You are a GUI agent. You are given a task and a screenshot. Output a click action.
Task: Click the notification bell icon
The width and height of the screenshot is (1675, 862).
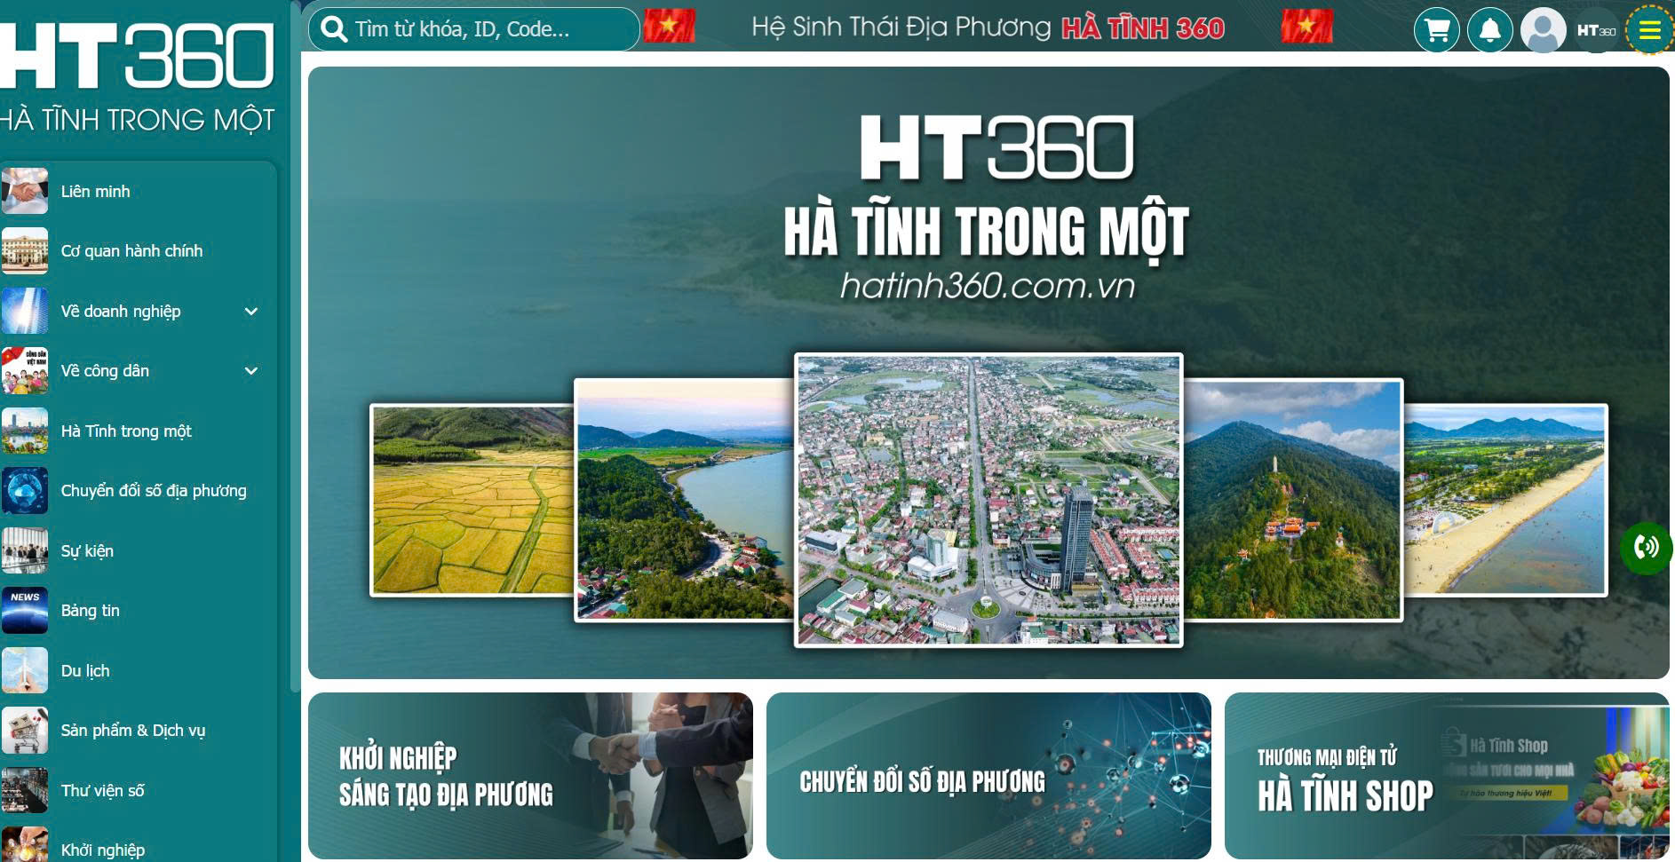pyautogui.click(x=1489, y=30)
